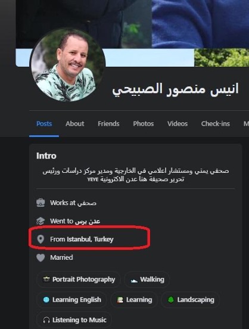Click the camera icon on Portrait Photography
This screenshot has width=249, height=329.
46,280
